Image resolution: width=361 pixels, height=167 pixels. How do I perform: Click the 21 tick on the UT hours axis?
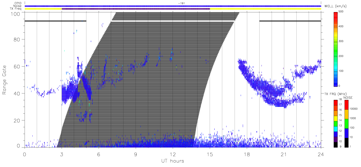coord(284,154)
